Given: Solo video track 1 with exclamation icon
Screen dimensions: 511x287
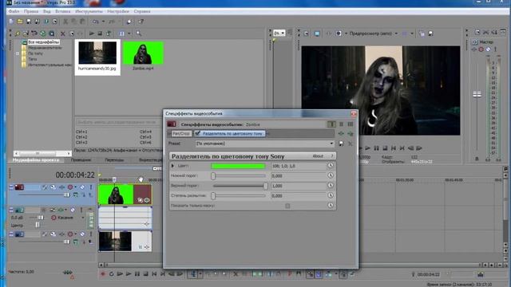Looking at the screenshot, I should click(x=91, y=187).
